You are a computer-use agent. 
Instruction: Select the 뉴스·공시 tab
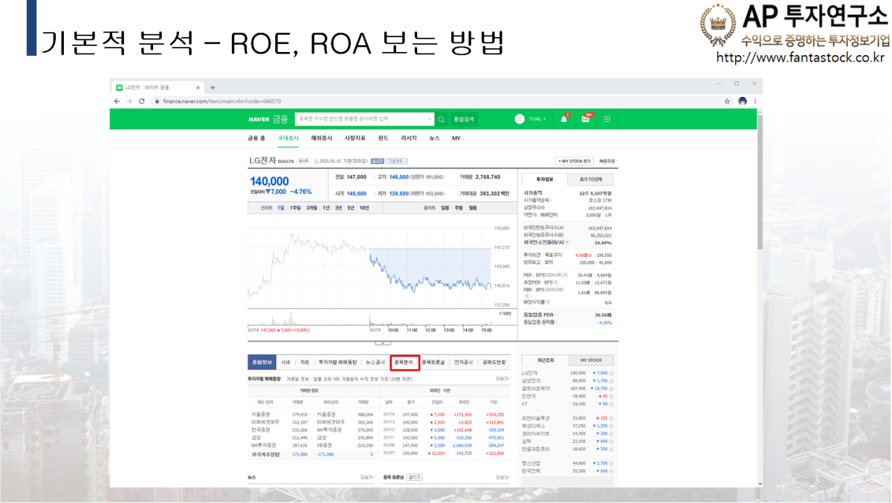point(375,362)
